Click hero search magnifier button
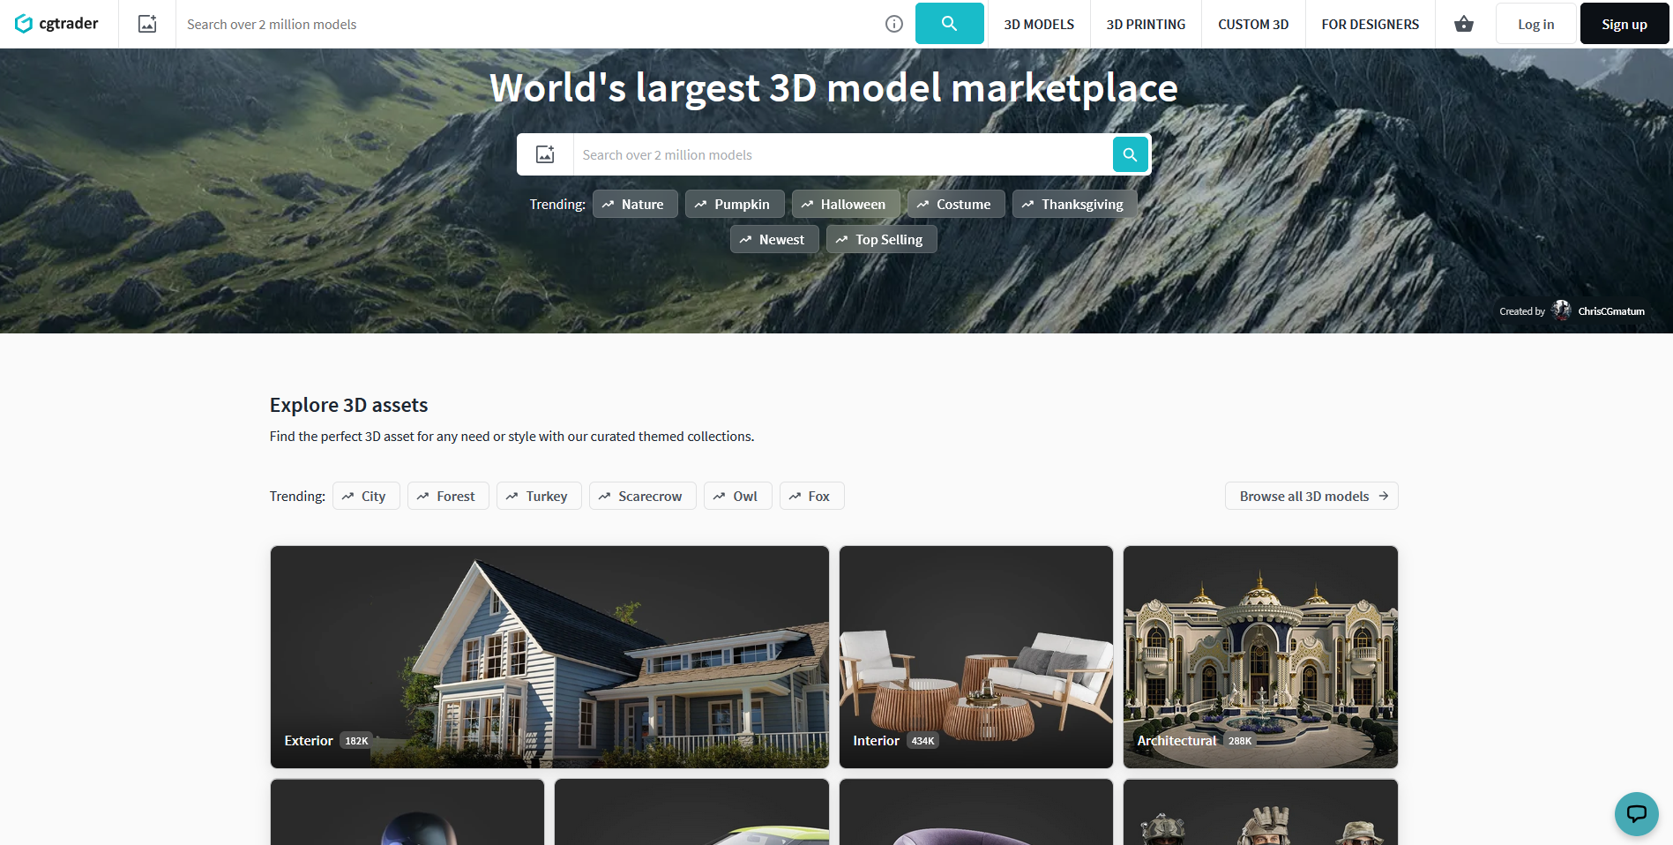Image resolution: width=1673 pixels, height=845 pixels. tap(1130, 154)
